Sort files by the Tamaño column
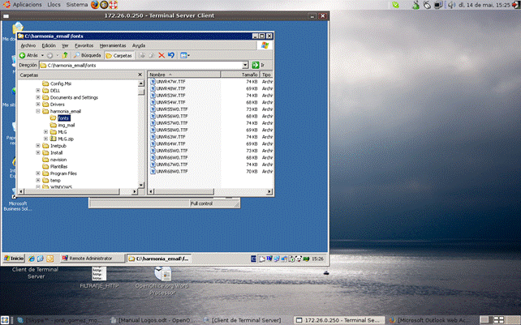 [x=249, y=74]
